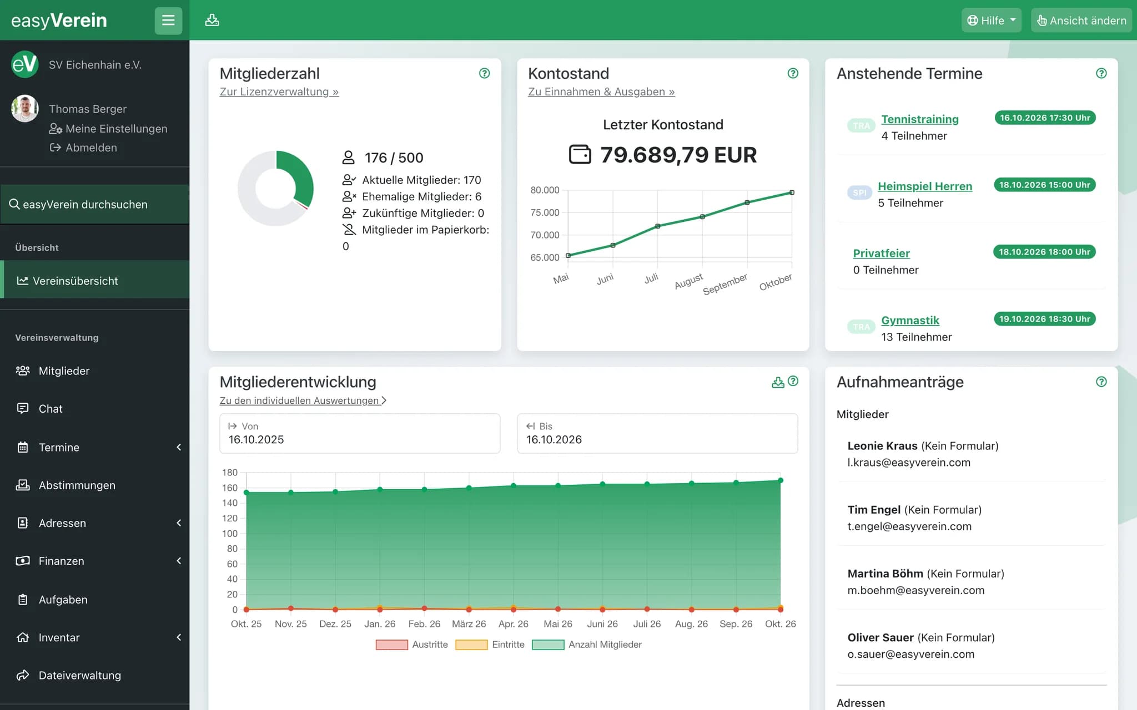Open help icon on Kontostand card
Image resolution: width=1137 pixels, height=710 pixels.
793,73
